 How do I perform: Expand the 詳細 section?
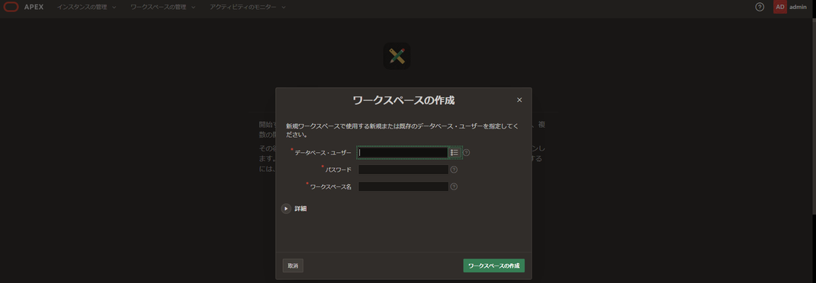pos(286,208)
